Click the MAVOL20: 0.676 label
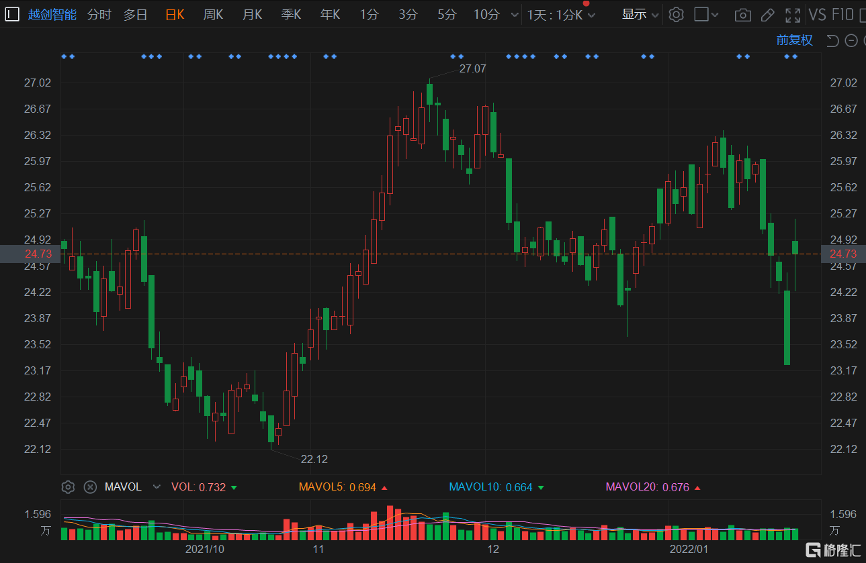The image size is (866, 563). point(648,487)
